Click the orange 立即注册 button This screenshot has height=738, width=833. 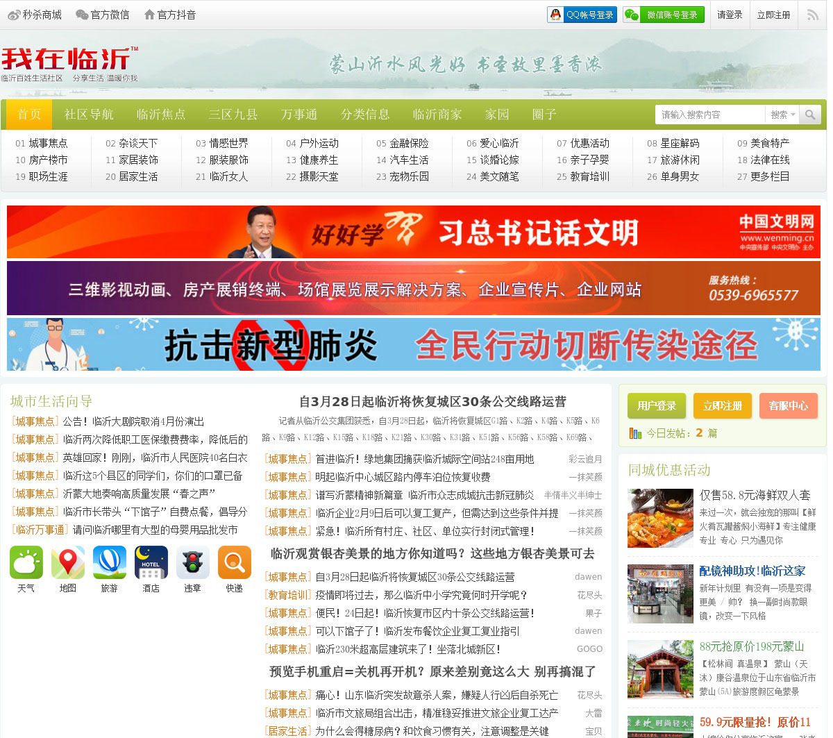[x=723, y=405]
